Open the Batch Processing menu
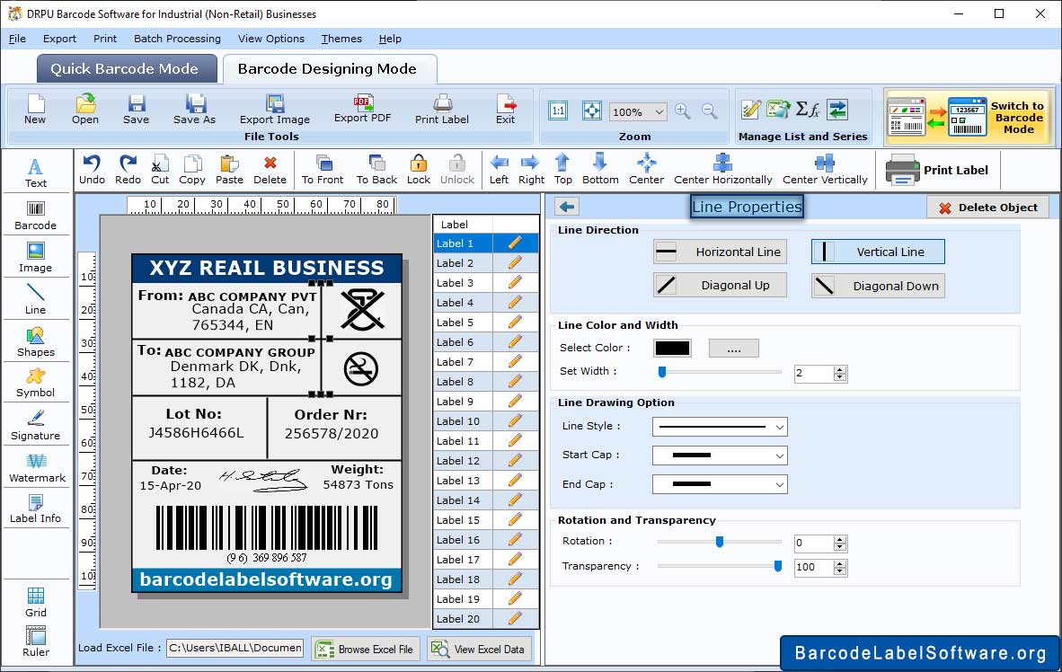Screen dimensions: 1062x672 177,39
